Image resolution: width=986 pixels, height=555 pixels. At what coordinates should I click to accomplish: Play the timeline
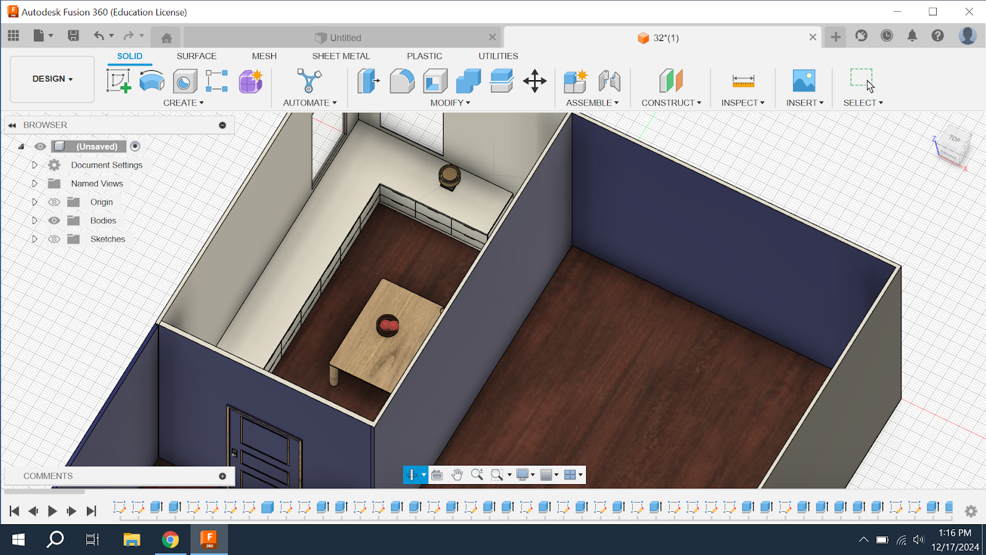(52, 511)
